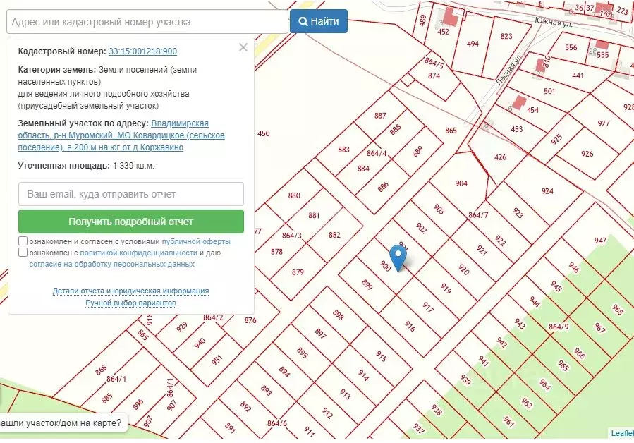The image size is (634, 443).
Task: Select parcel 924 on the map
Action: click(x=547, y=191)
